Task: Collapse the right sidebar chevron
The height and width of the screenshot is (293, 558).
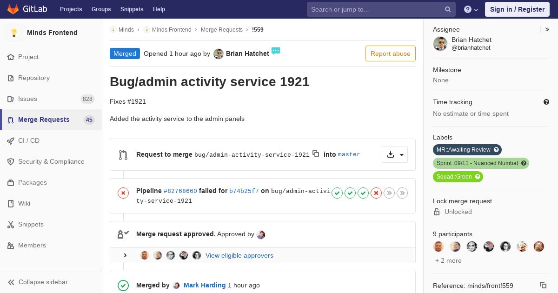Action: click(x=547, y=29)
